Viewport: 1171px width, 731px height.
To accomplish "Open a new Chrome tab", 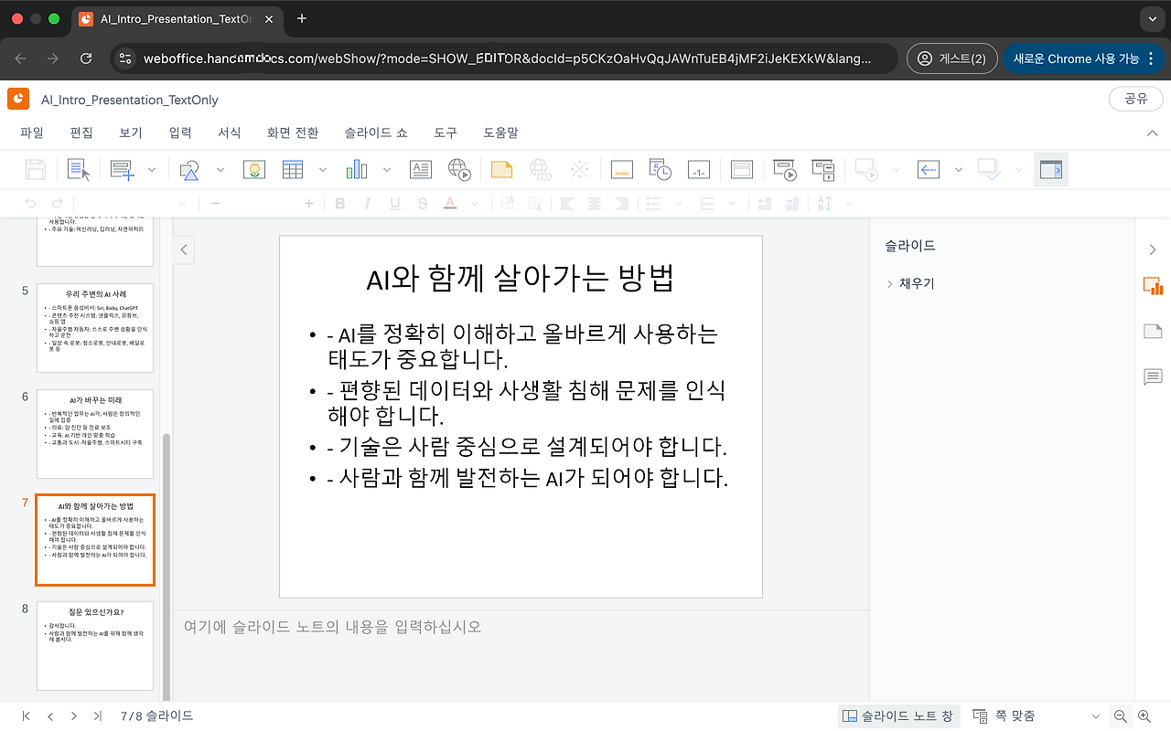I will coord(302,18).
